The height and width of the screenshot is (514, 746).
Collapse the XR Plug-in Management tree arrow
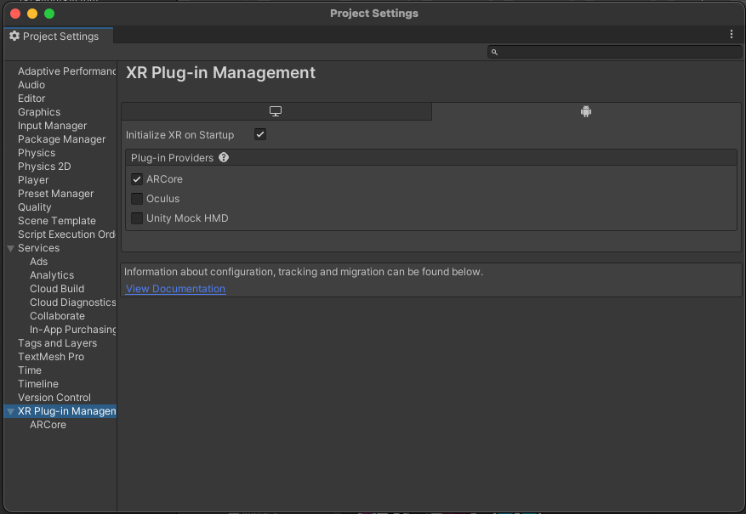tap(10, 411)
